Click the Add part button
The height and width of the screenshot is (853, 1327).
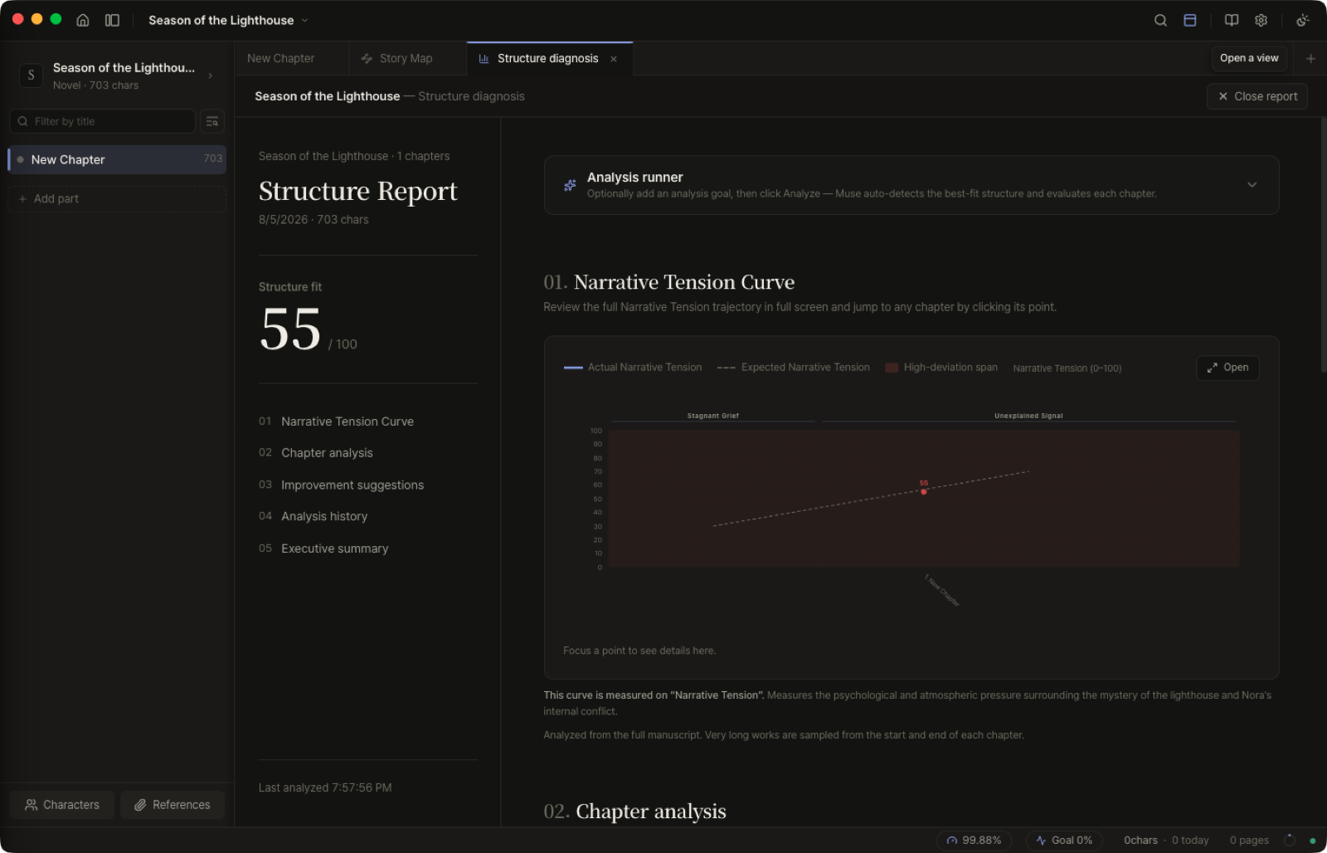point(117,199)
